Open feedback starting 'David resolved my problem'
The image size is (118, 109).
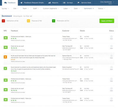coord(33,68)
